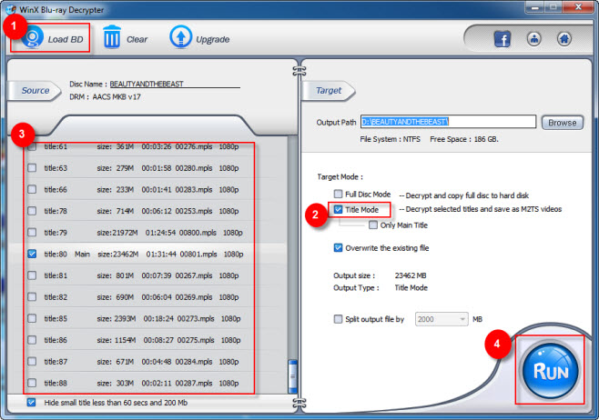Uncheck the title:80 Main checkbox
The width and height of the screenshot is (599, 420).
[x=32, y=254]
